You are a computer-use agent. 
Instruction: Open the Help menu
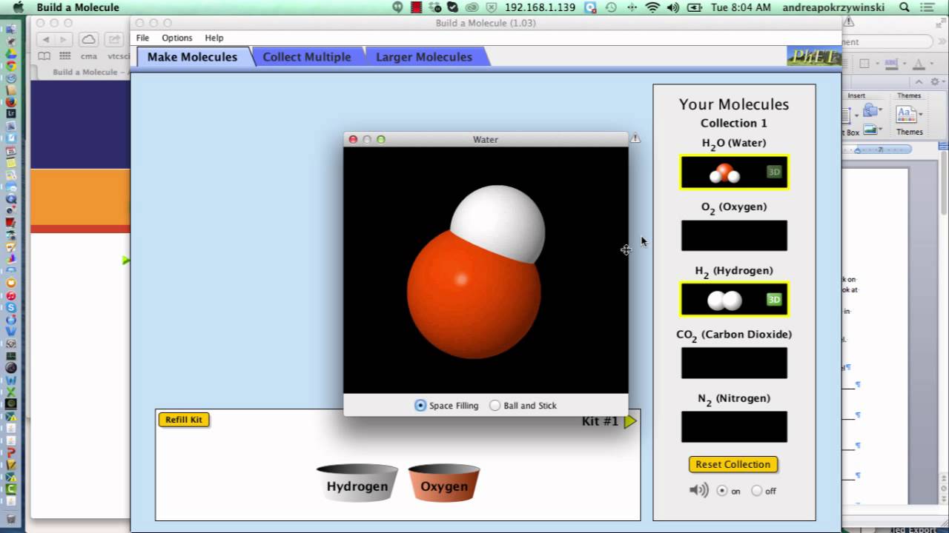point(214,38)
